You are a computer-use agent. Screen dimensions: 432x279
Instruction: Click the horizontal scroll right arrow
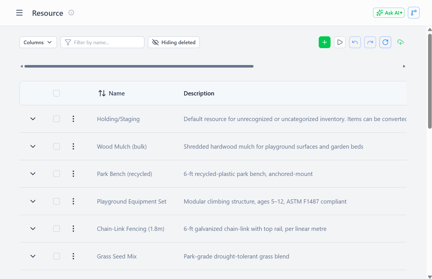[x=404, y=66]
